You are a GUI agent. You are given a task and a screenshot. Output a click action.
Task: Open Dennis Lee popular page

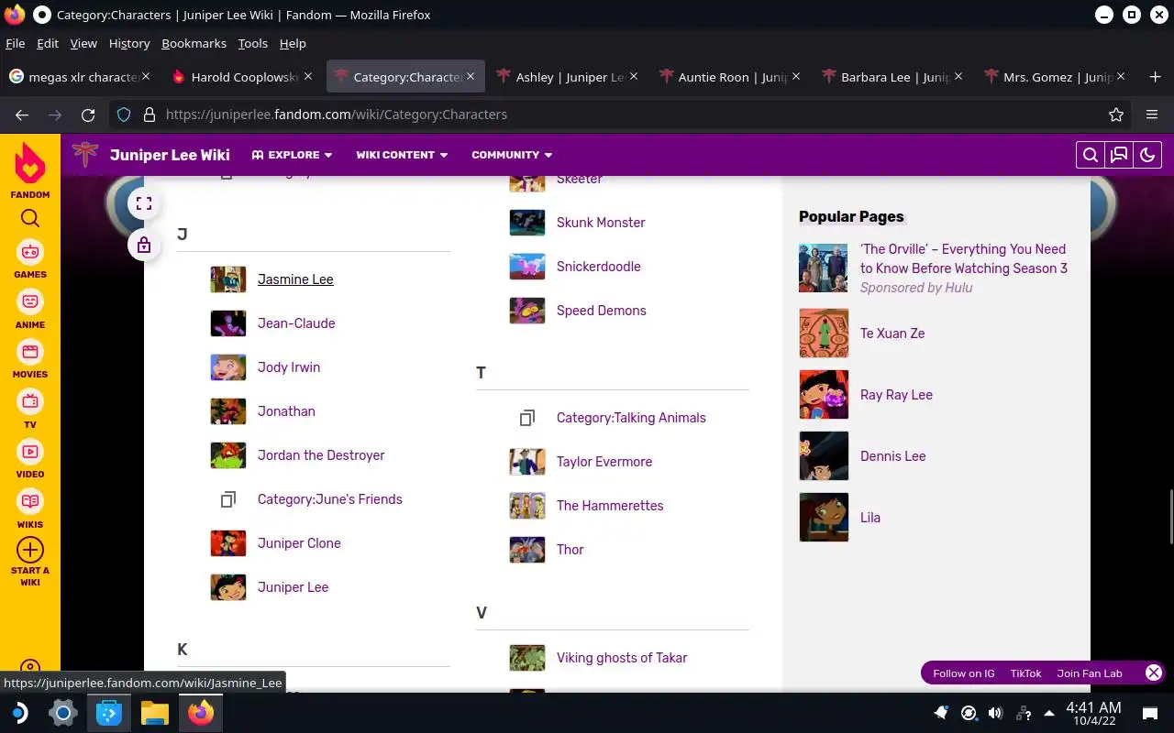pos(892,456)
